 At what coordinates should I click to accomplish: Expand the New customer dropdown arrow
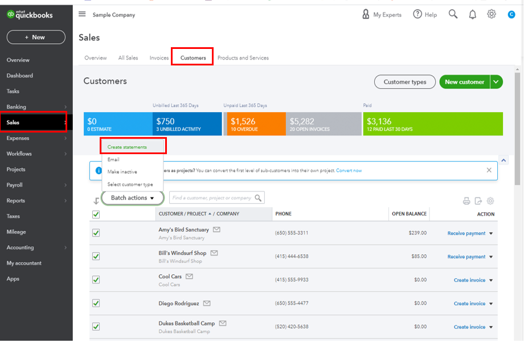[496, 82]
